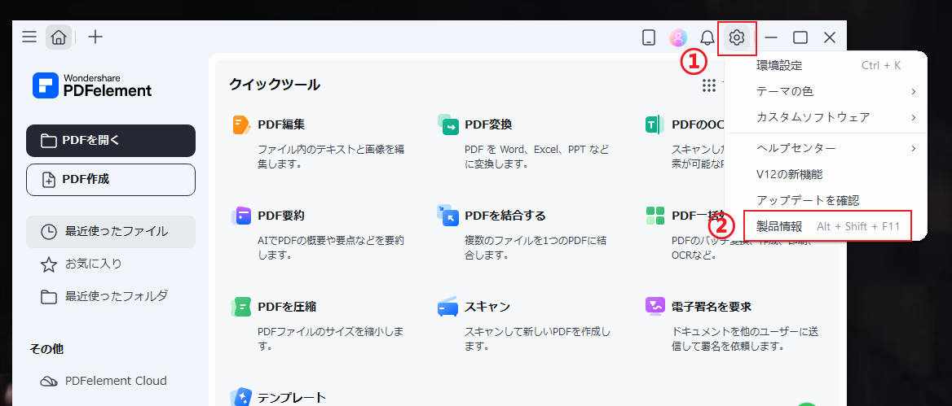This screenshot has width=952, height=406.
Task: Click the PDF変換 tool icon
Action: (448, 124)
